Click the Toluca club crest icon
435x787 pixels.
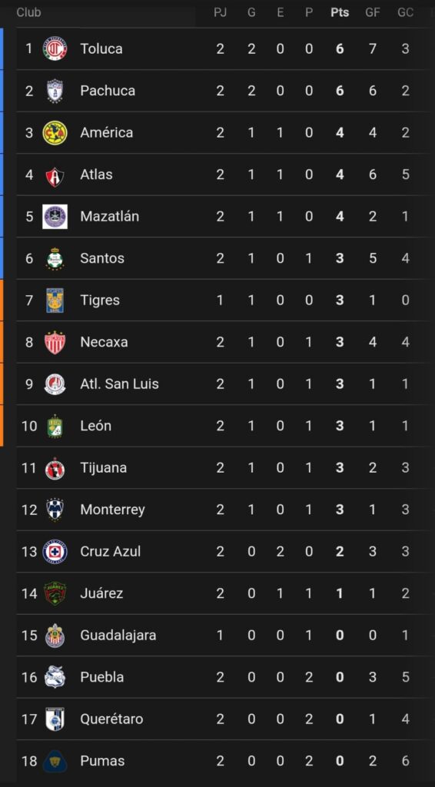coord(55,48)
